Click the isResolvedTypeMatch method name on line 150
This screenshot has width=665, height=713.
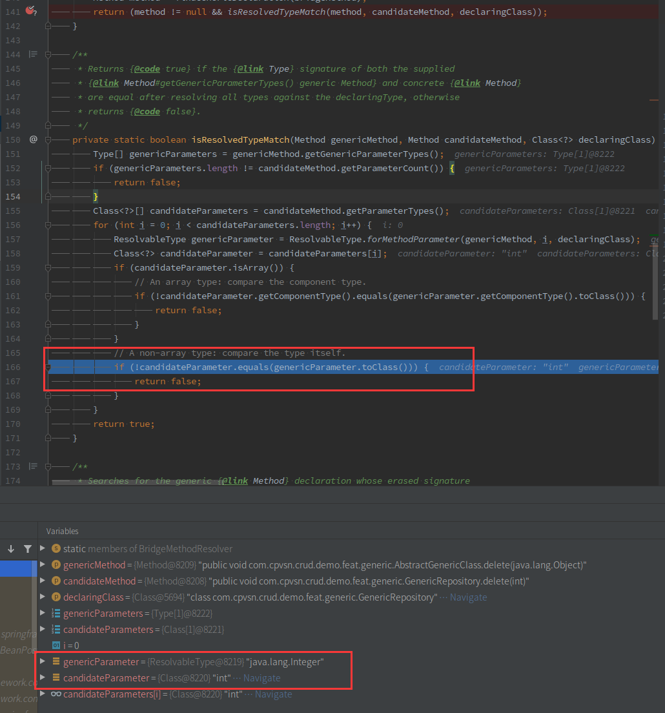click(x=240, y=139)
